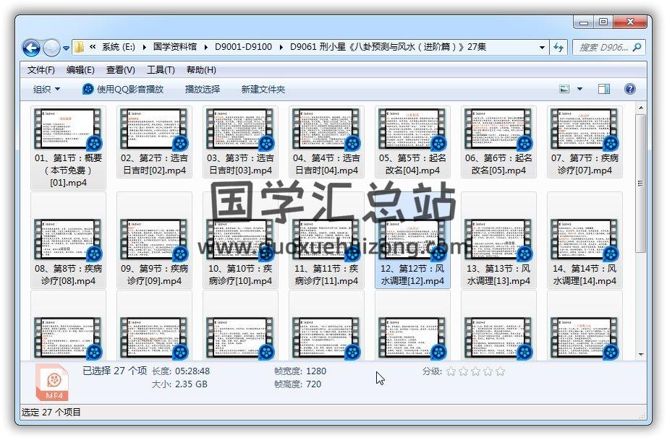Click the scroll down arrow of file list

[x=641, y=355]
